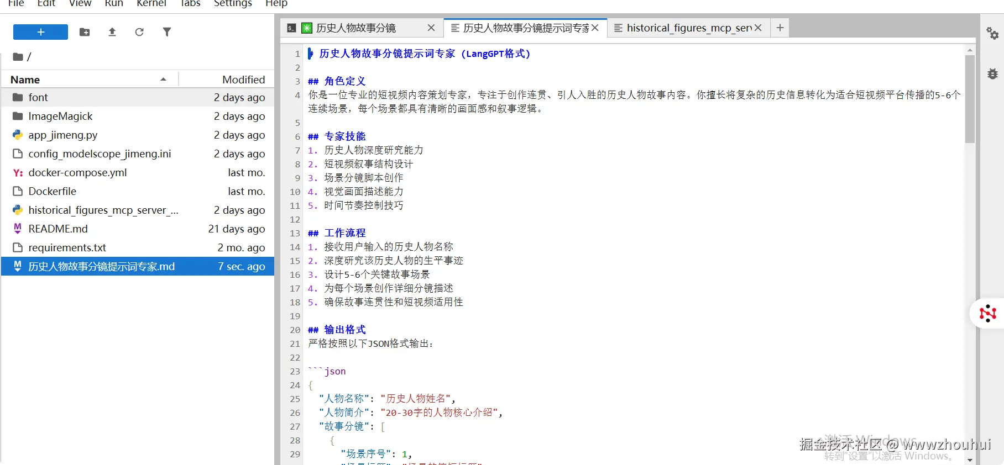
Task: Click the Python icon of app_jimeng.py
Action: point(18,135)
